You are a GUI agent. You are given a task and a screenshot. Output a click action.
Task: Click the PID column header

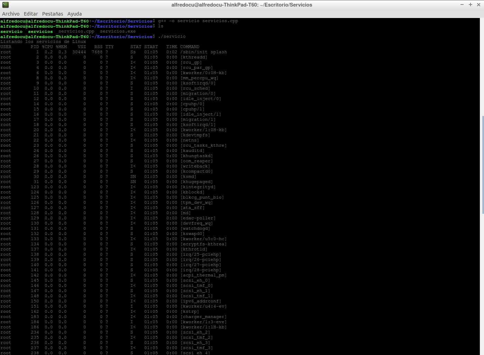[35, 47]
